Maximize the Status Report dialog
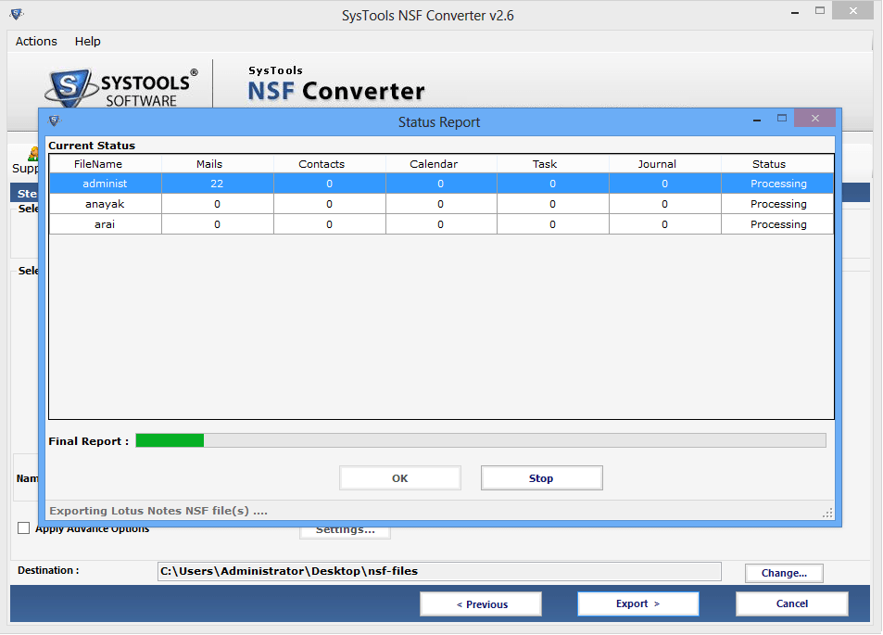Screen dimensions: 883x635 pyautogui.click(x=782, y=119)
